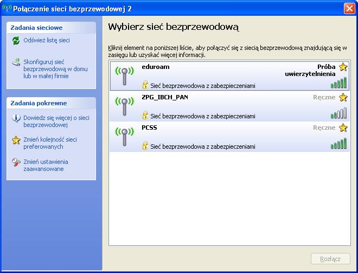Click the star icon beside Zmień kolejność sieci

[16, 140]
